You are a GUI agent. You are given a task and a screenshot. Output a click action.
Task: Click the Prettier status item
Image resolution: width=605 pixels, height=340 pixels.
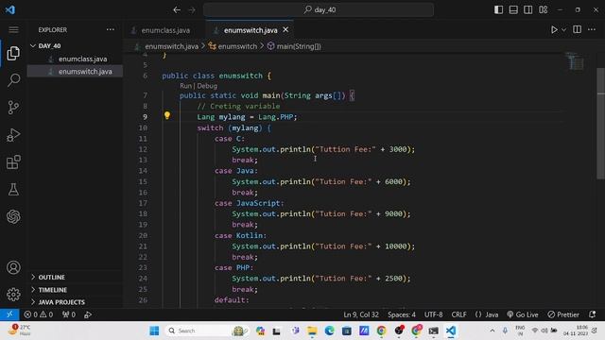click(x=563, y=314)
